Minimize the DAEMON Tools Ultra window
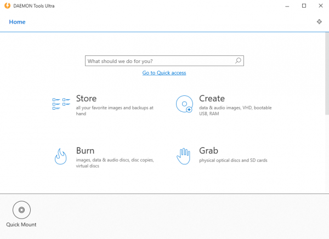 point(287,6)
